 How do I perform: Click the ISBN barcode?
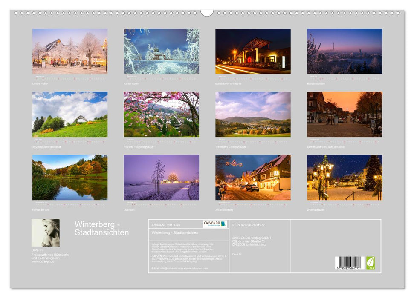[x=349, y=264]
